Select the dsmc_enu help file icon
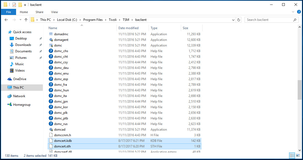The image size is (303, 160). [51, 73]
